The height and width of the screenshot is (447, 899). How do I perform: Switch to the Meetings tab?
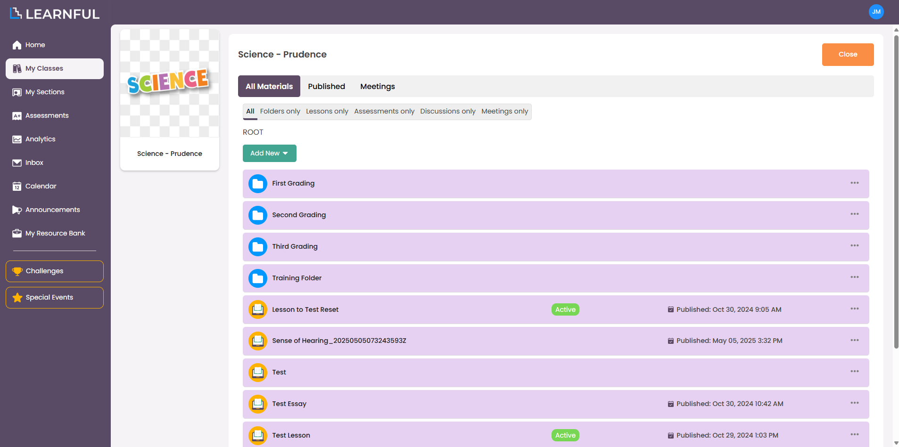click(378, 87)
